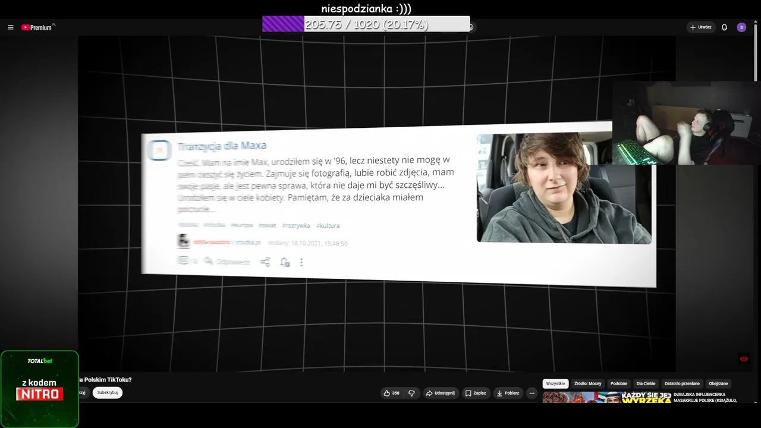Viewport: 761px width, 428px height.
Task: Click the post date 18.10.2021, 15:48:50
Action: [x=319, y=244]
